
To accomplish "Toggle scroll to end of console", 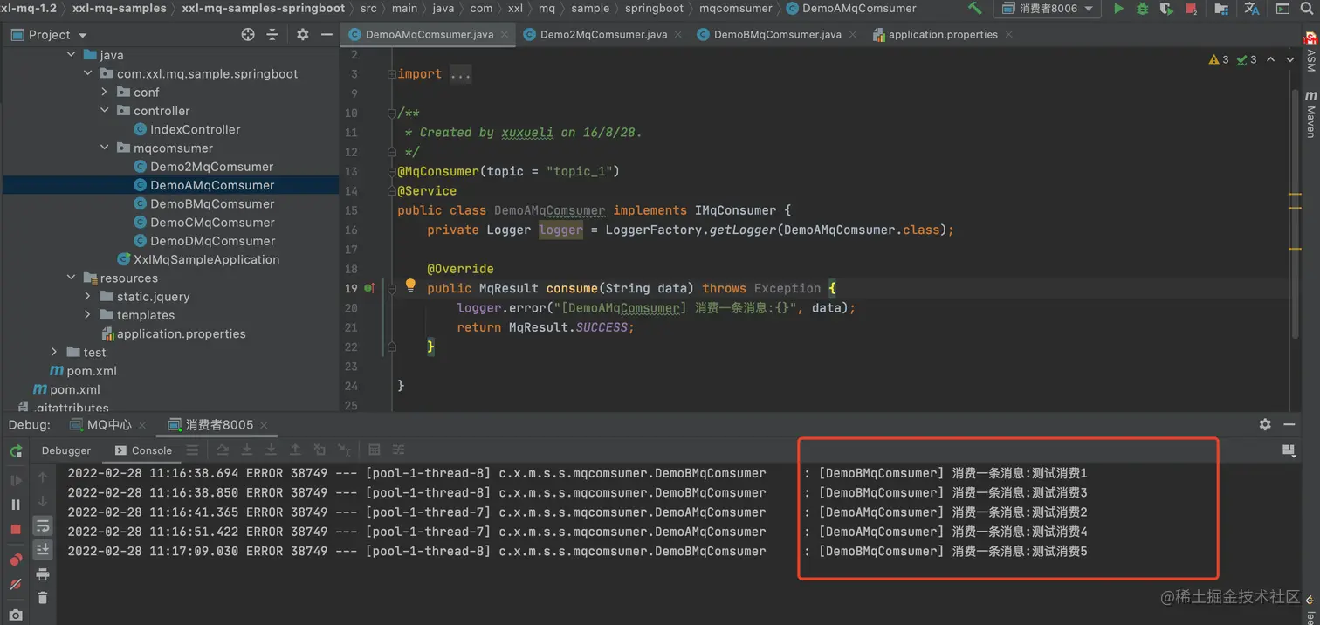I will click(x=42, y=549).
